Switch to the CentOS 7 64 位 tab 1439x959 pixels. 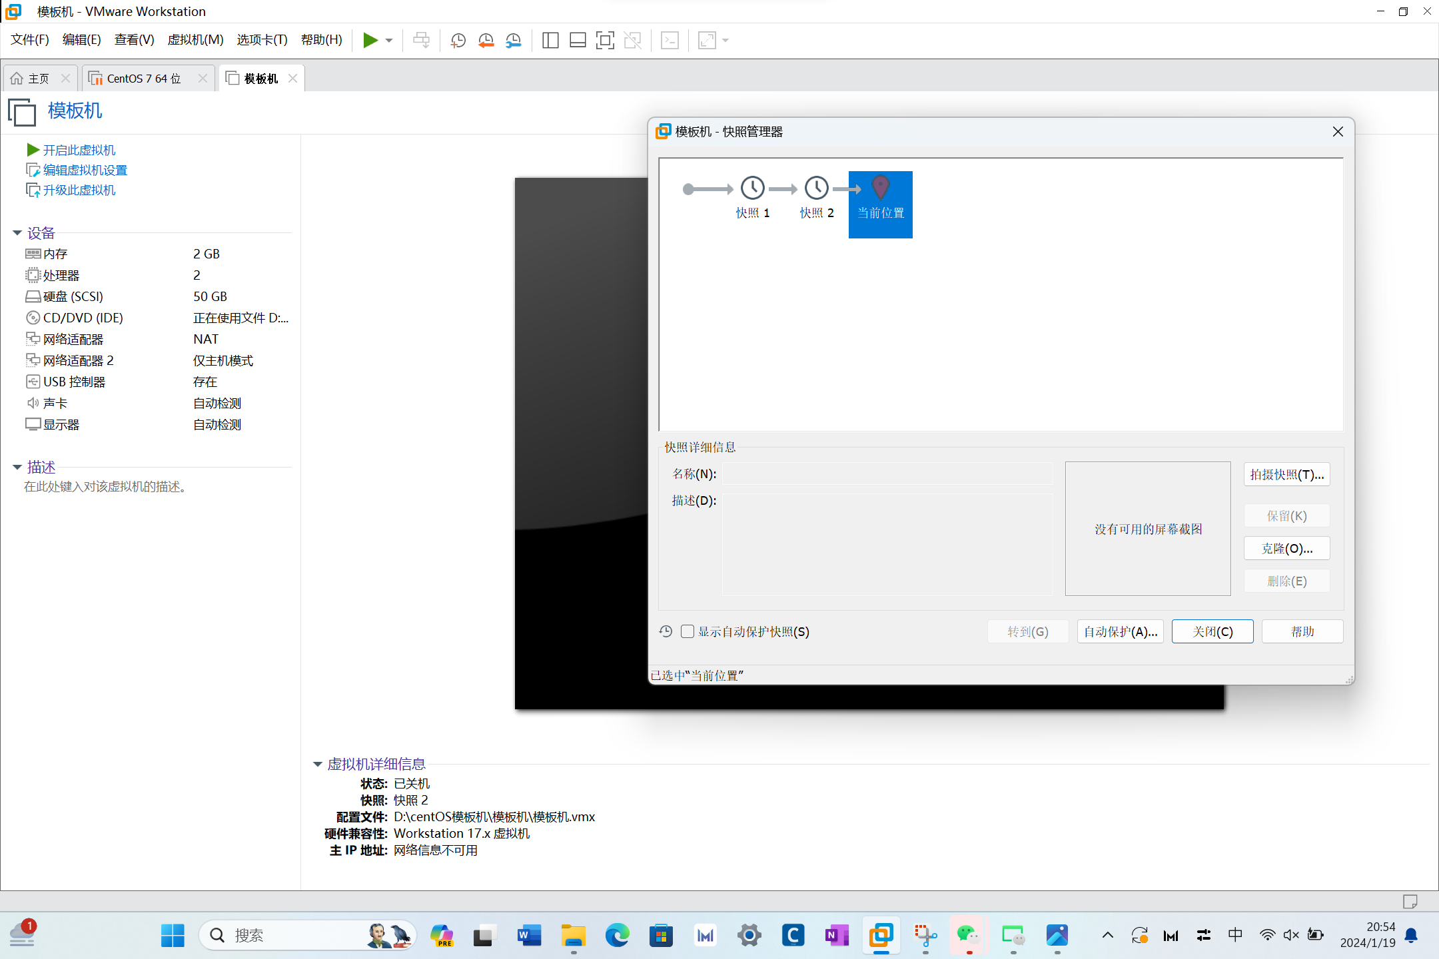coord(143,79)
